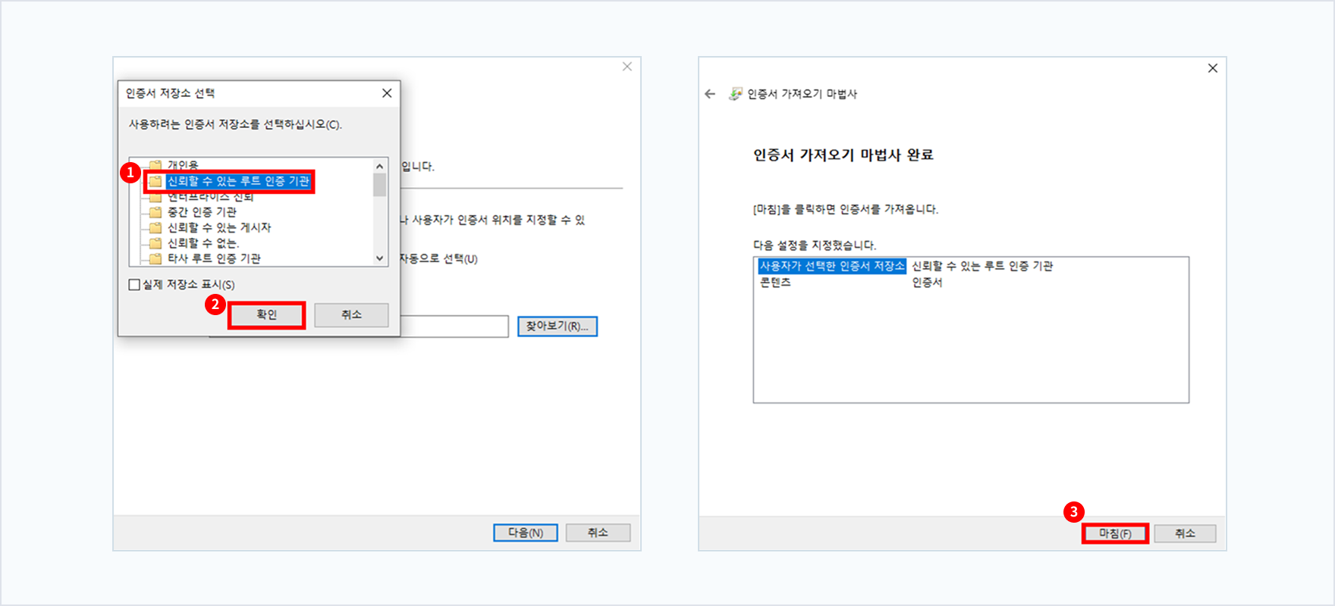1335x606 pixels.
Task: Select 타사 루트 인증 기관 store
Action: click(214, 258)
